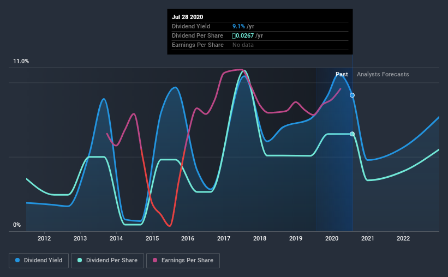The height and width of the screenshot is (277, 448).
Task: Click the teal Dividend Per Share legend dot
Action: 80,260
